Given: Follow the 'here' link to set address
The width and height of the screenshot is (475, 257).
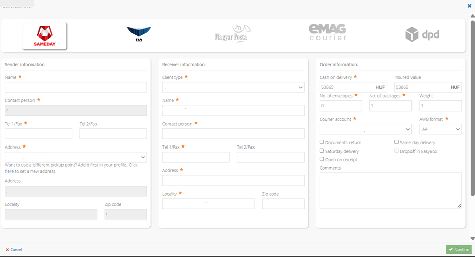Looking at the screenshot, I should 9,171.
